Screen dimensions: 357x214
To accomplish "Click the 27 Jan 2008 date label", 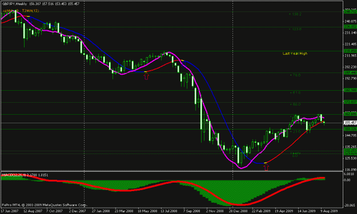I will (x=101, y=211).
